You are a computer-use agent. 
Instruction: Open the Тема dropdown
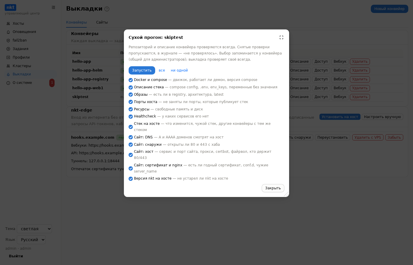pyautogui.click(x=35, y=229)
